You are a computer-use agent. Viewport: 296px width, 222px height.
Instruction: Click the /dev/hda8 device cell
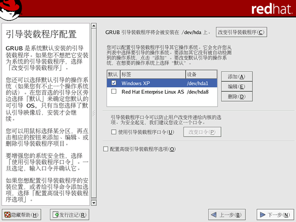pos(198,92)
